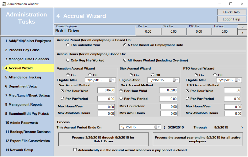
Task: Select PTO Per Hour Wrkd method
Action: (x=188, y=91)
